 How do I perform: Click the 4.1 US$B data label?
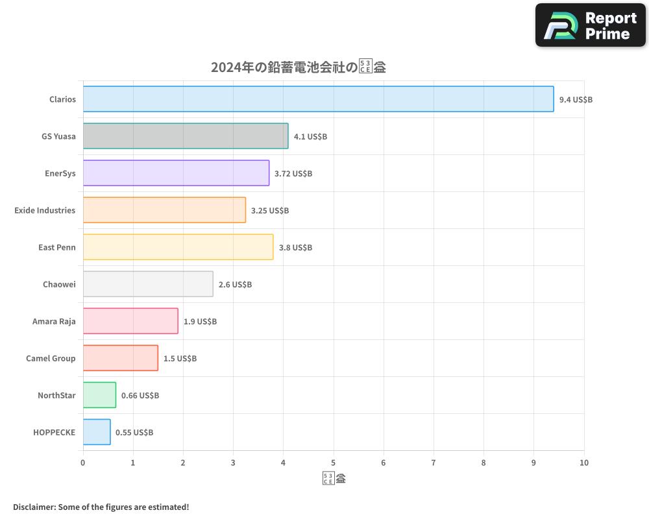(310, 137)
